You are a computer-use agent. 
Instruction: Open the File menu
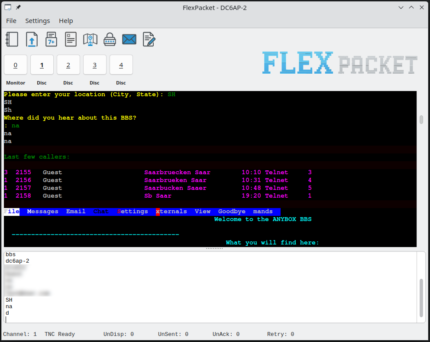pos(11,21)
